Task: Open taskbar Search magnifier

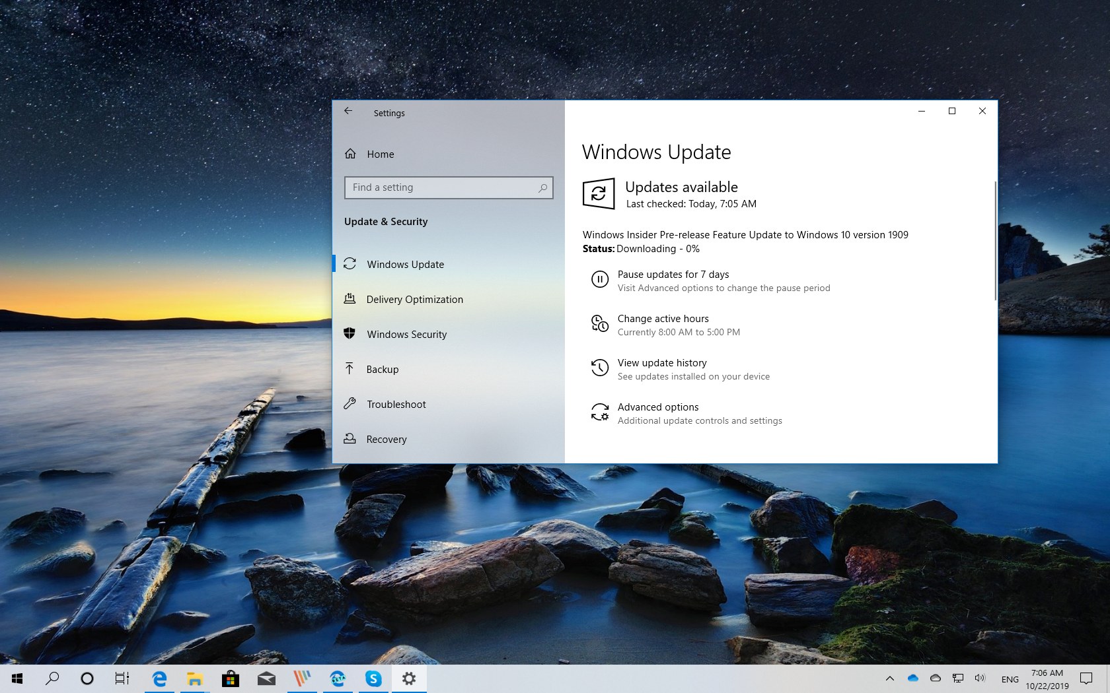Action: [x=52, y=678]
